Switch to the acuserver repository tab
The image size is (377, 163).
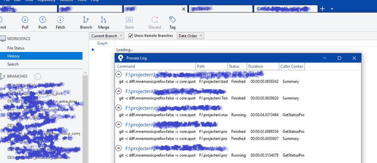point(220,9)
